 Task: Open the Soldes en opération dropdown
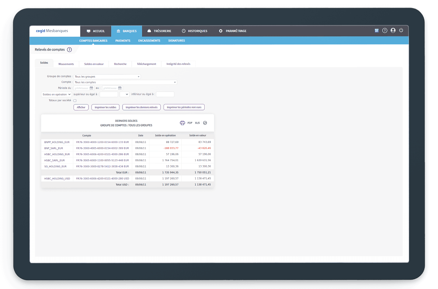click(56, 94)
